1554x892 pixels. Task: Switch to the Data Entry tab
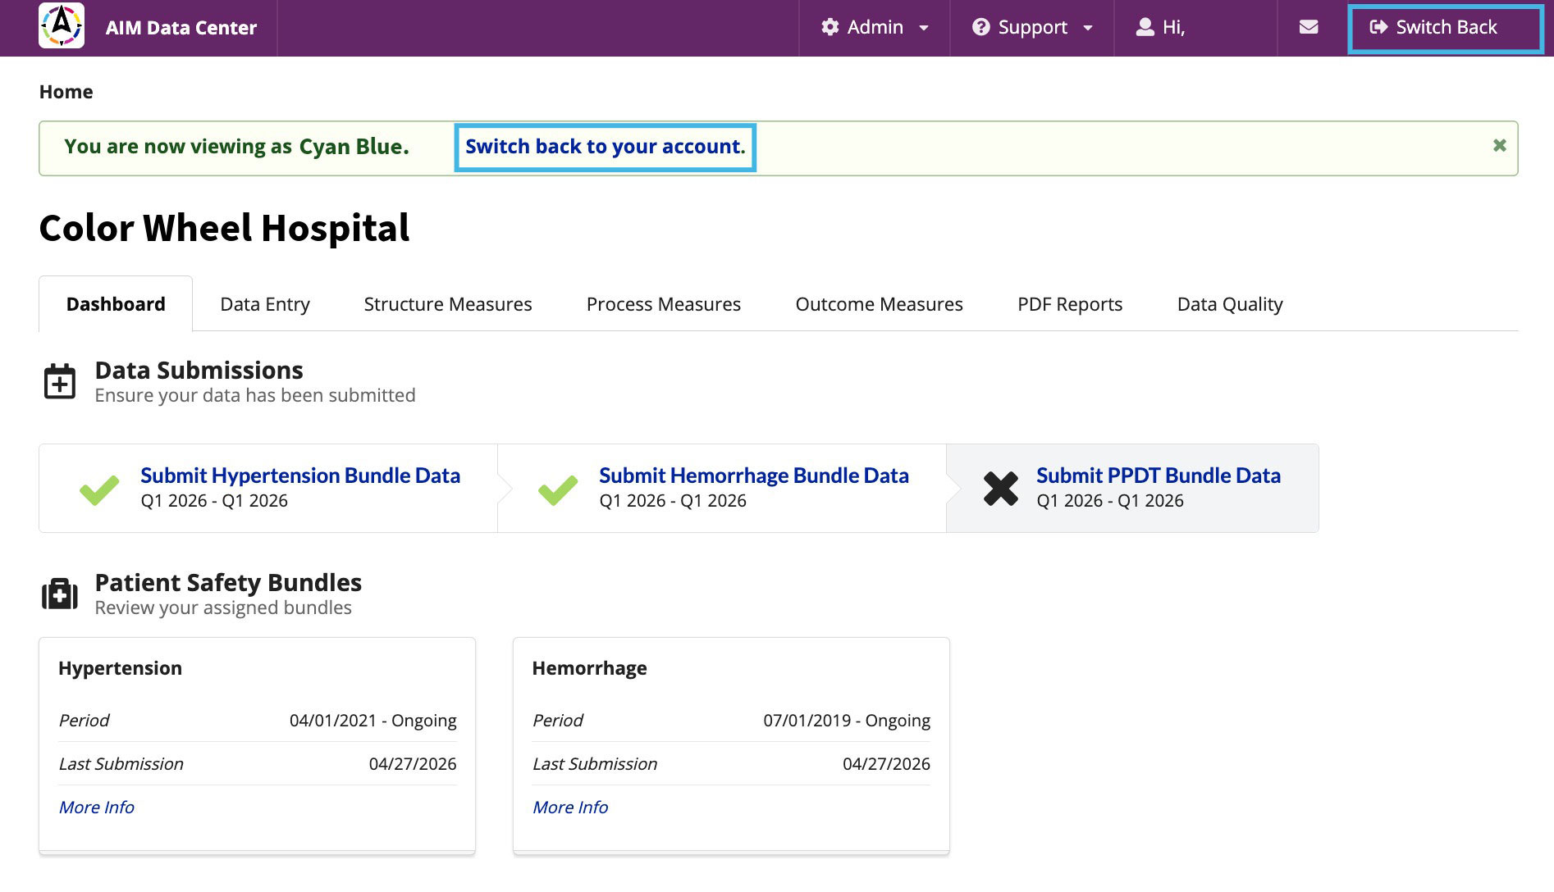(x=265, y=304)
